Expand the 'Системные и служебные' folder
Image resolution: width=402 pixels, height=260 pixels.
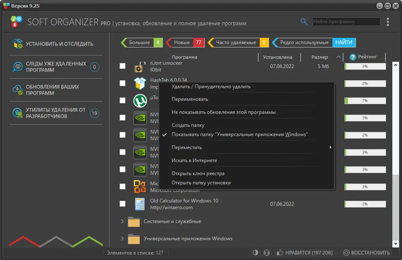pos(122,221)
